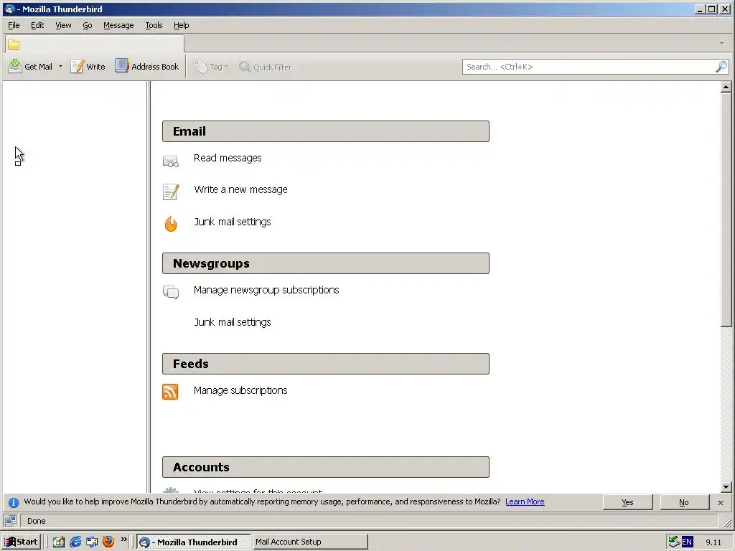Answer Yes to telemetry reporting

pyautogui.click(x=627, y=502)
